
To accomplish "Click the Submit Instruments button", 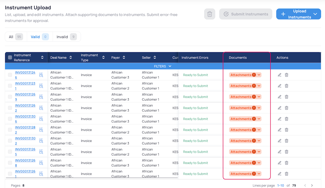I will [246, 14].
